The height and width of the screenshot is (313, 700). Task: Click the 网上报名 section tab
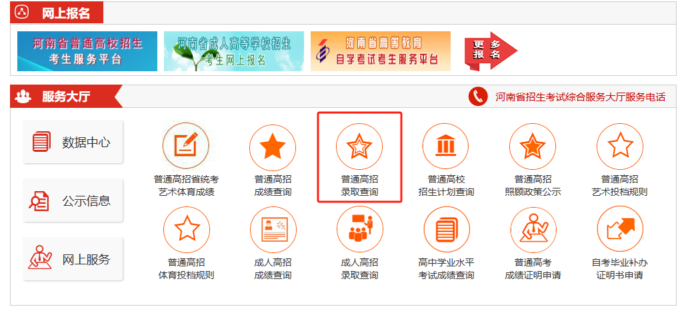coord(57,13)
